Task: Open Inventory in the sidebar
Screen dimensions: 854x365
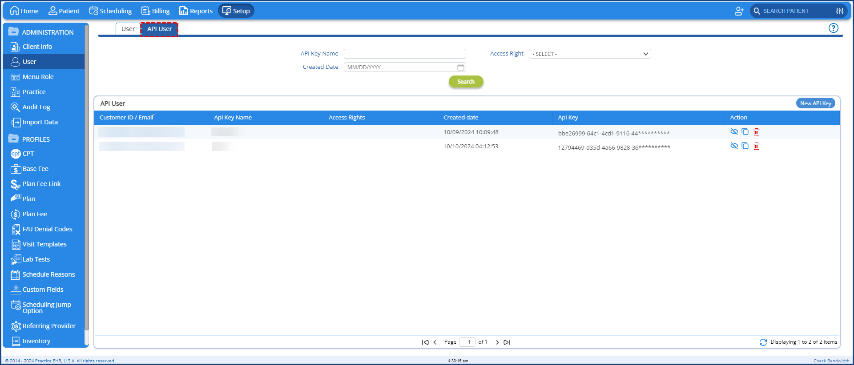Action: coord(44,341)
